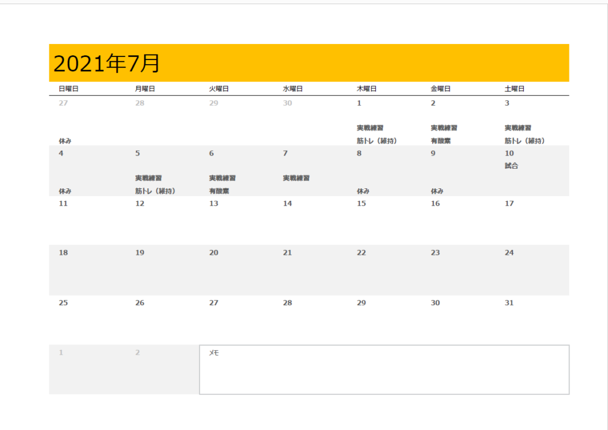Select grayed-out next-month date 2 in bottom row
Image resolution: width=608 pixels, height=430 pixels.
pos(137,353)
